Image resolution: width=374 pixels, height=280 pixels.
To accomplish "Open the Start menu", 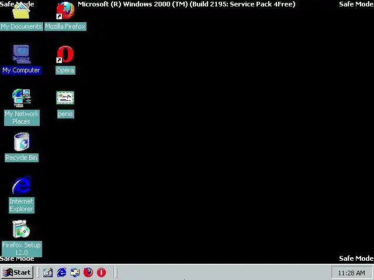I will [x=17, y=272].
